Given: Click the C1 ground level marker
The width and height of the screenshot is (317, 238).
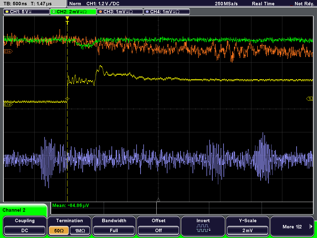Looking at the screenshot, I should point(8,104).
